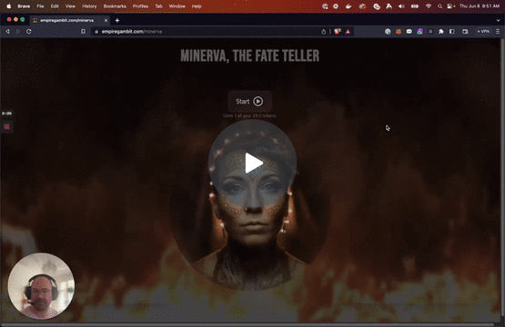This screenshot has width=505, height=327.
Task: Open the History menu
Action: click(x=89, y=6)
